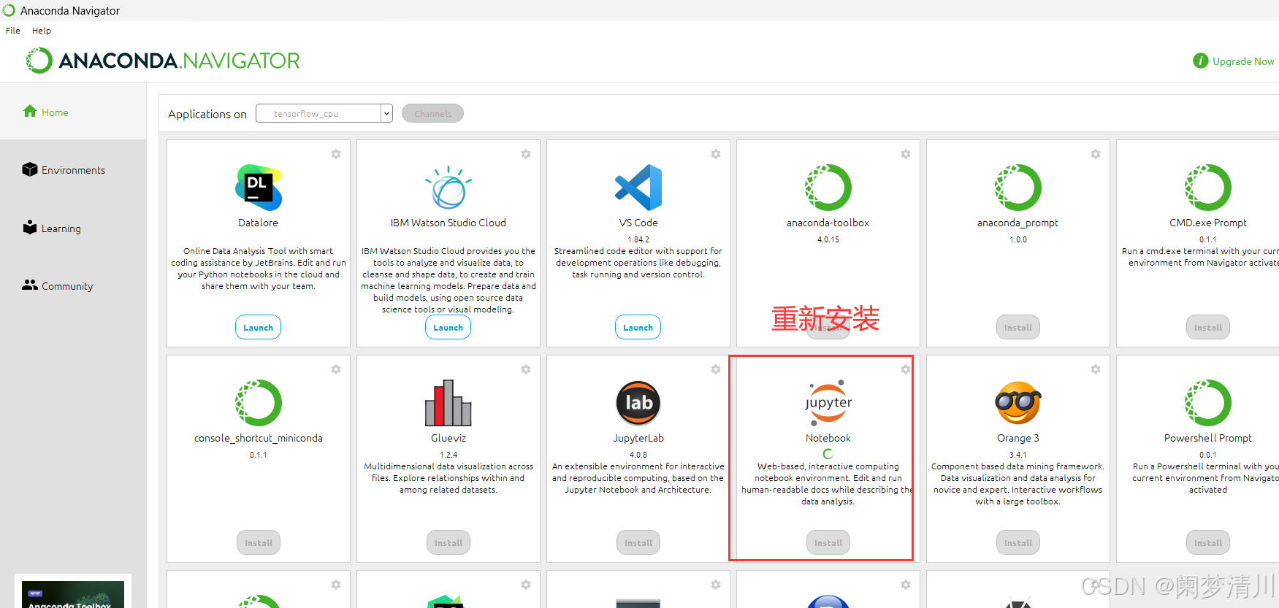Install Orange 3
Viewport: 1279px width, 608px height.
point(1018,543)
